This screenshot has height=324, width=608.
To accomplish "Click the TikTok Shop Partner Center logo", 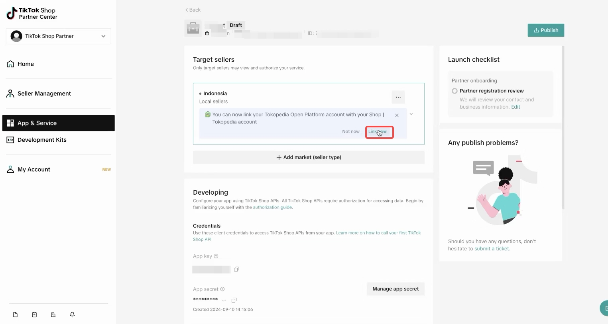I will point(32,13).
